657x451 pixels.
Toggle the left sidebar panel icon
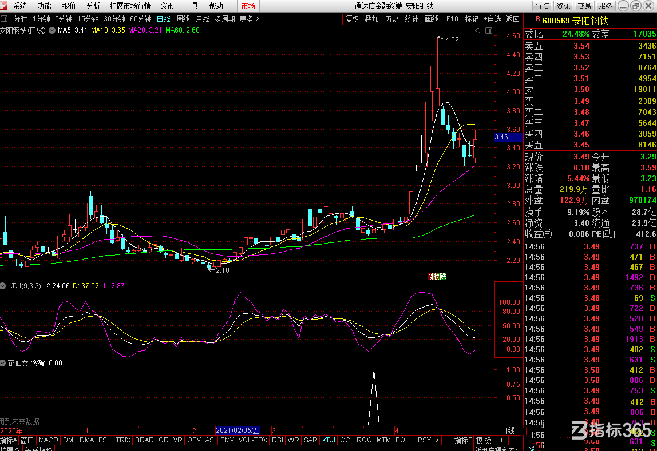click(x=4, y=19)
